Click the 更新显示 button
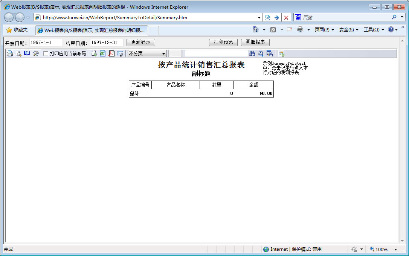The height and width of the screenshot is (256, 409). 140,43
